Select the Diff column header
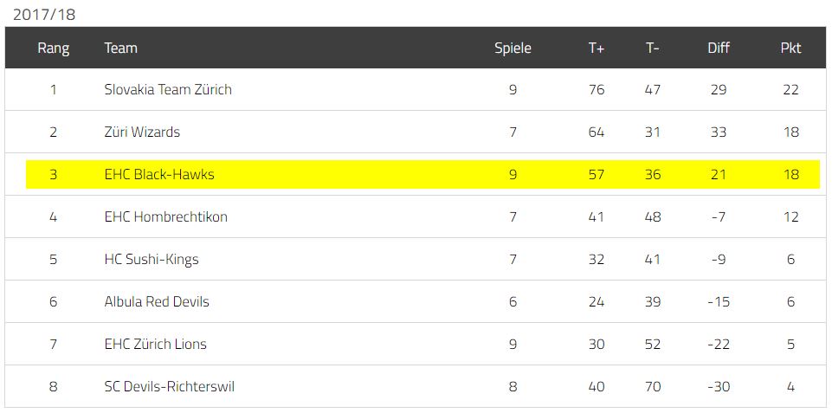Screen dimensions: 832x413 (x=719, y=48)
